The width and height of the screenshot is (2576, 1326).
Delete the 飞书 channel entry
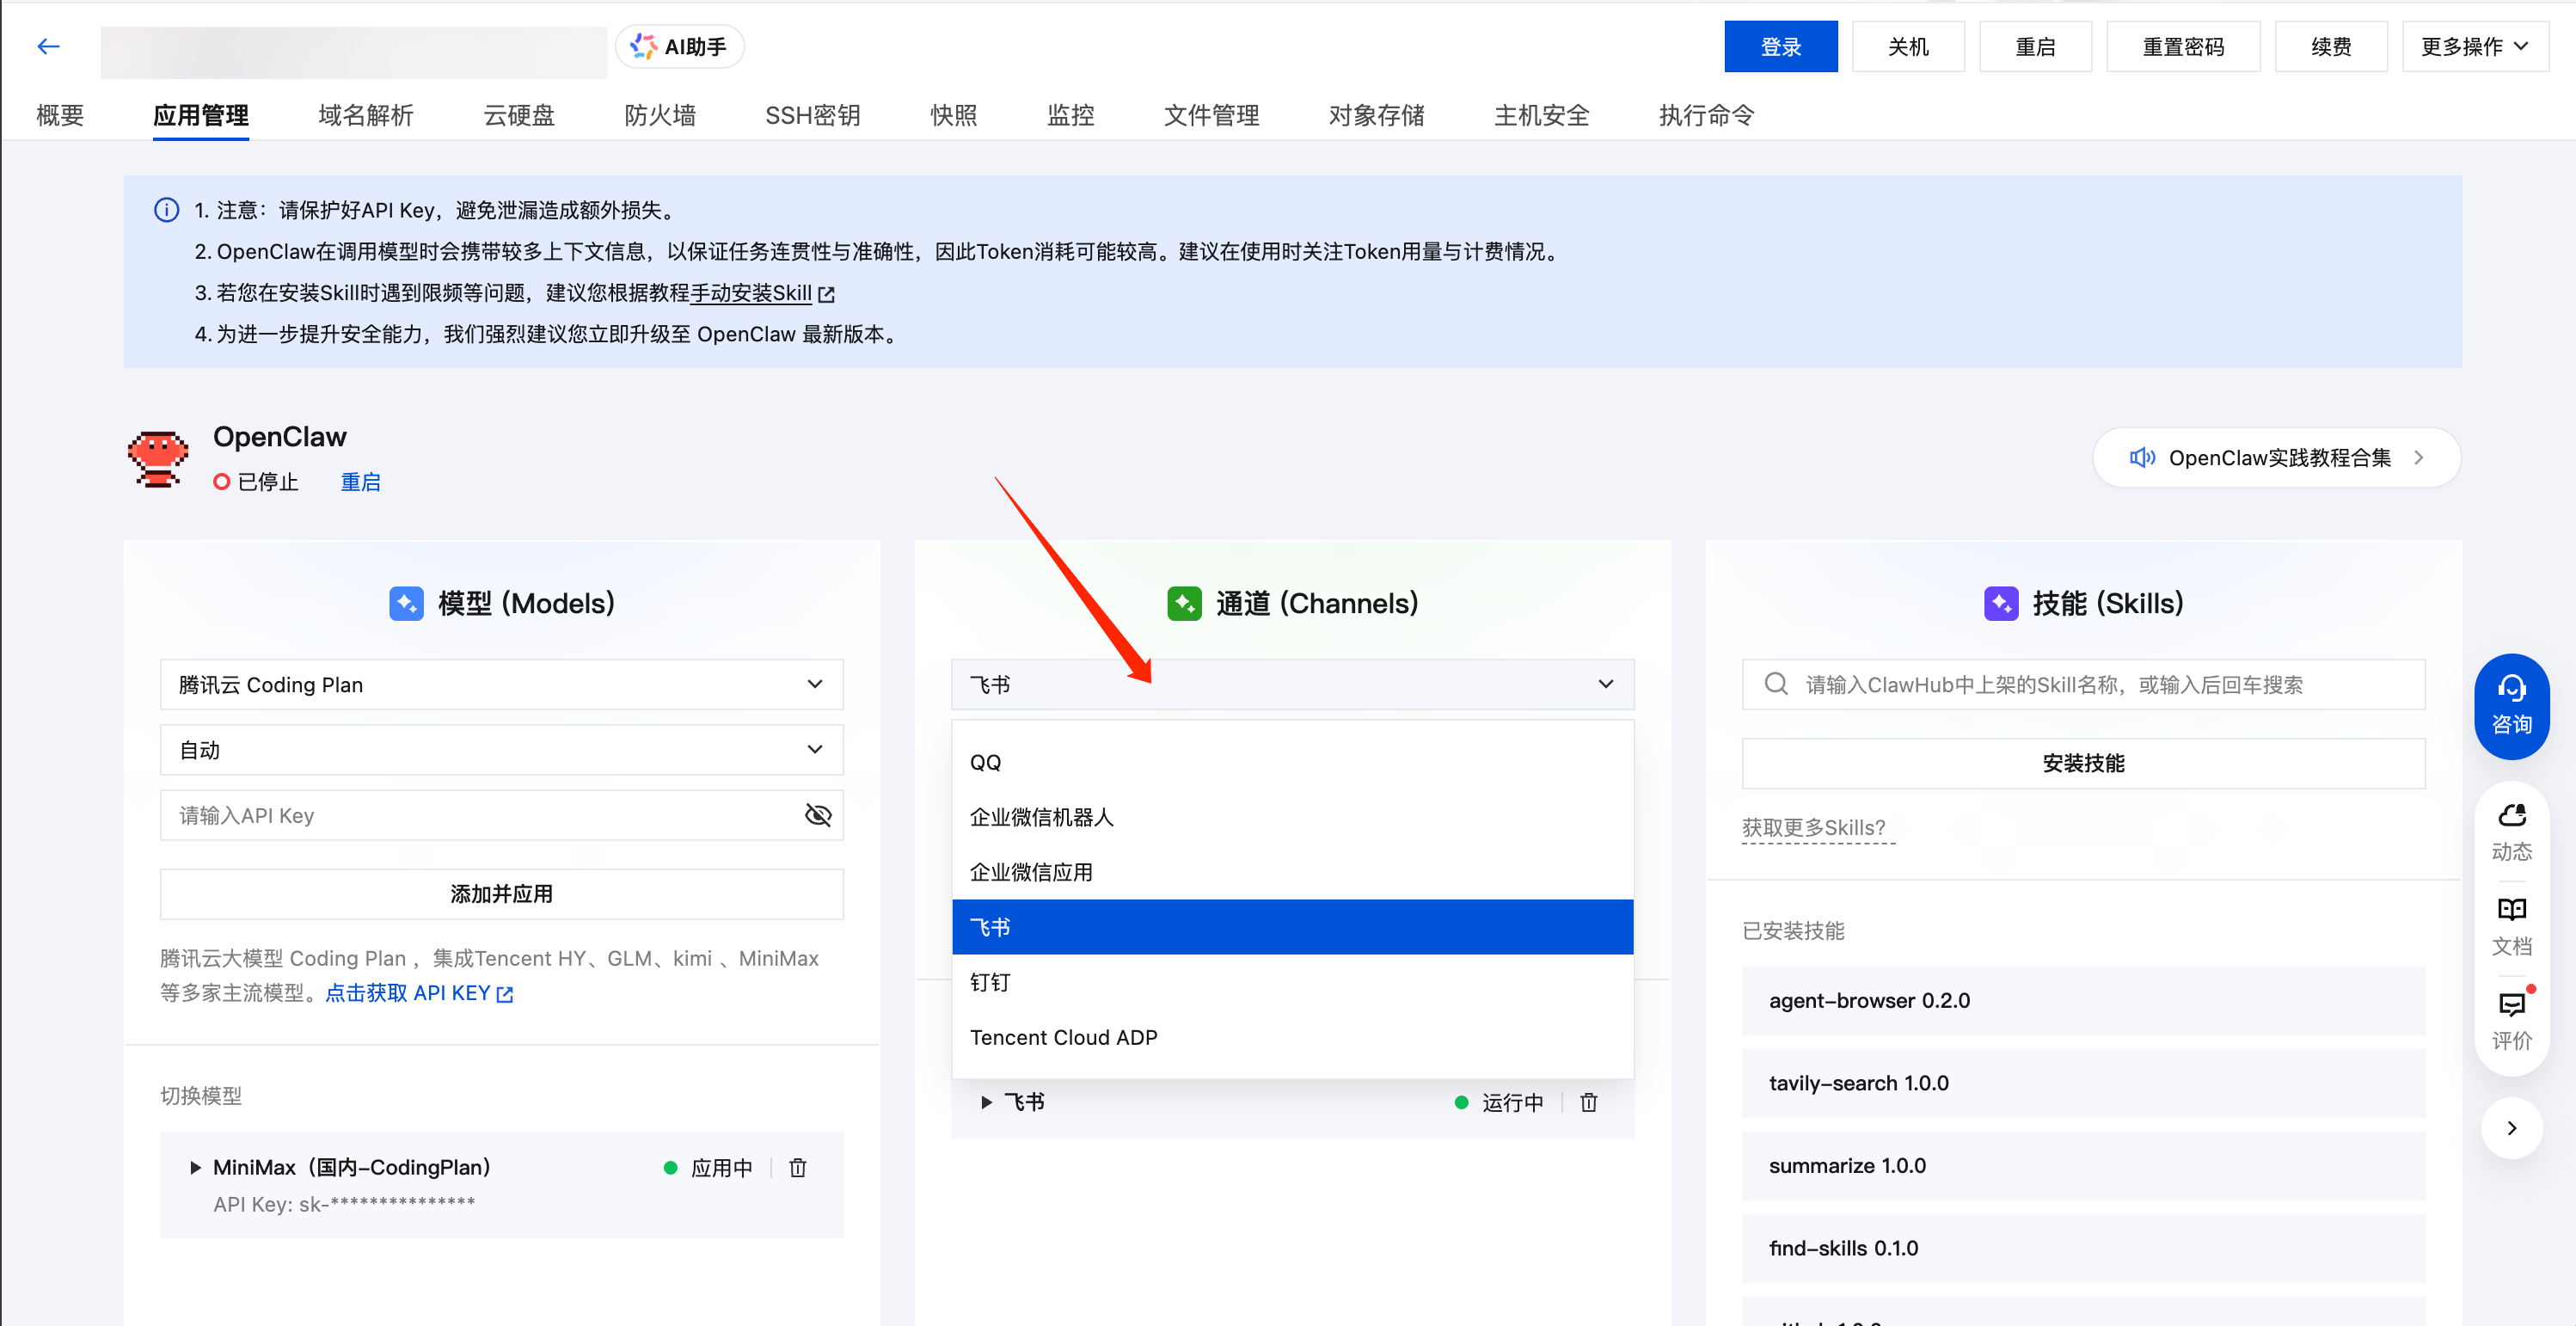pyautogui.click(x=1588, y=1102)
